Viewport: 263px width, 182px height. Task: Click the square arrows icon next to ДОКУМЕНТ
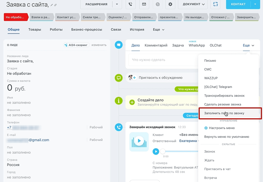click(215, 4)
